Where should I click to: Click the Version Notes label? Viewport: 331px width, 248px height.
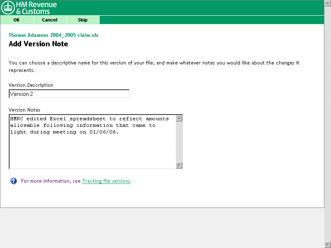coord(24,110)
